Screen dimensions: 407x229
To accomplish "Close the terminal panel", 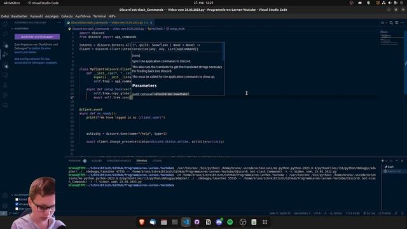I will point(402,161).
